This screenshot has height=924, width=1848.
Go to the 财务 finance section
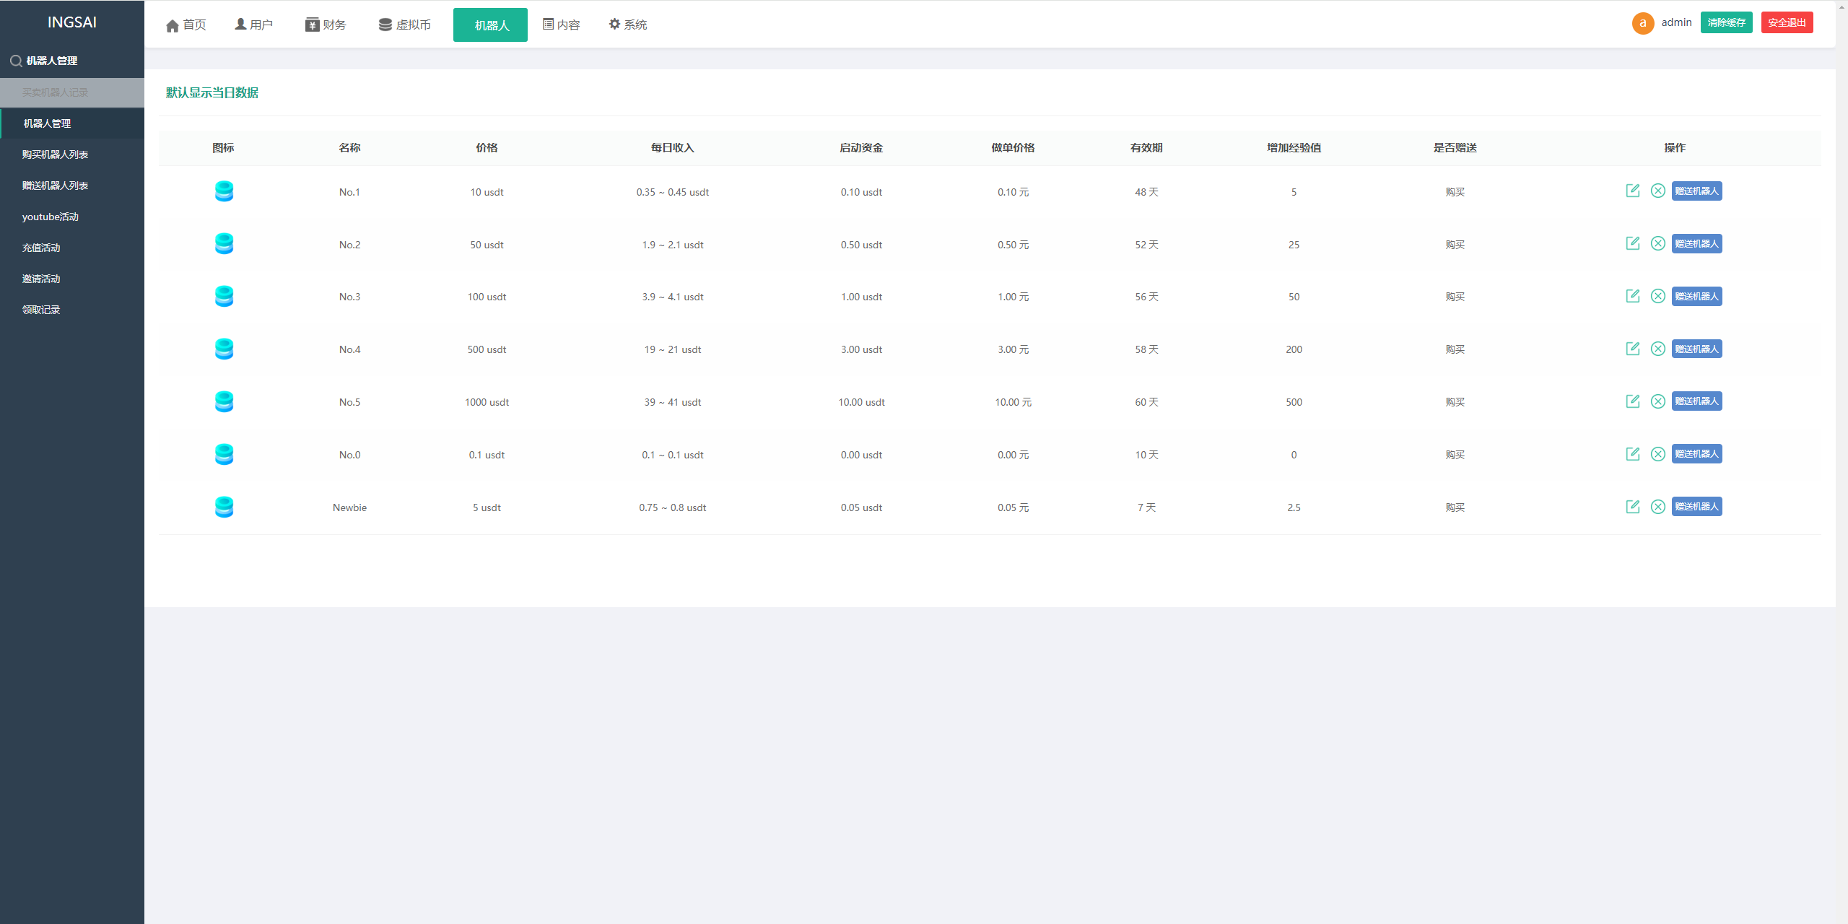pos(326,25)
